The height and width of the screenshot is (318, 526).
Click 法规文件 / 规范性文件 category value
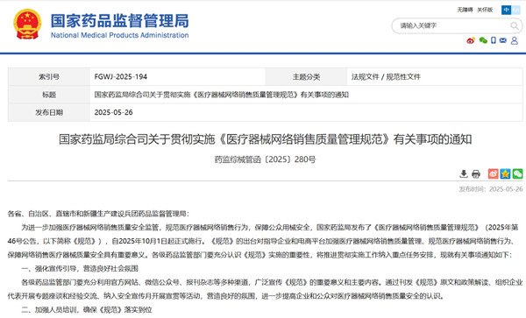tap(386, 77)
